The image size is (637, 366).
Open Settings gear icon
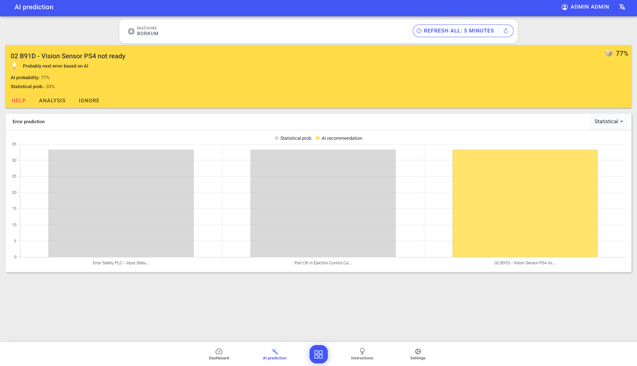(x=418, y=351)
